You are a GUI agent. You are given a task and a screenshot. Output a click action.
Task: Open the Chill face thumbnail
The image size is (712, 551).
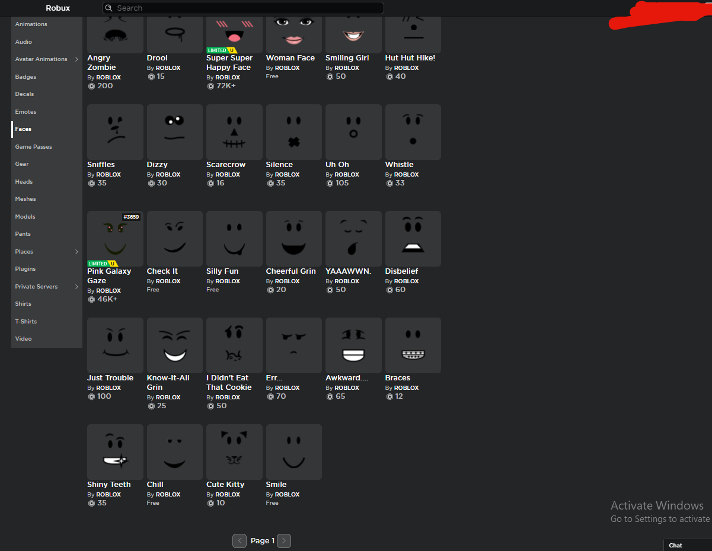coord(175,452)
